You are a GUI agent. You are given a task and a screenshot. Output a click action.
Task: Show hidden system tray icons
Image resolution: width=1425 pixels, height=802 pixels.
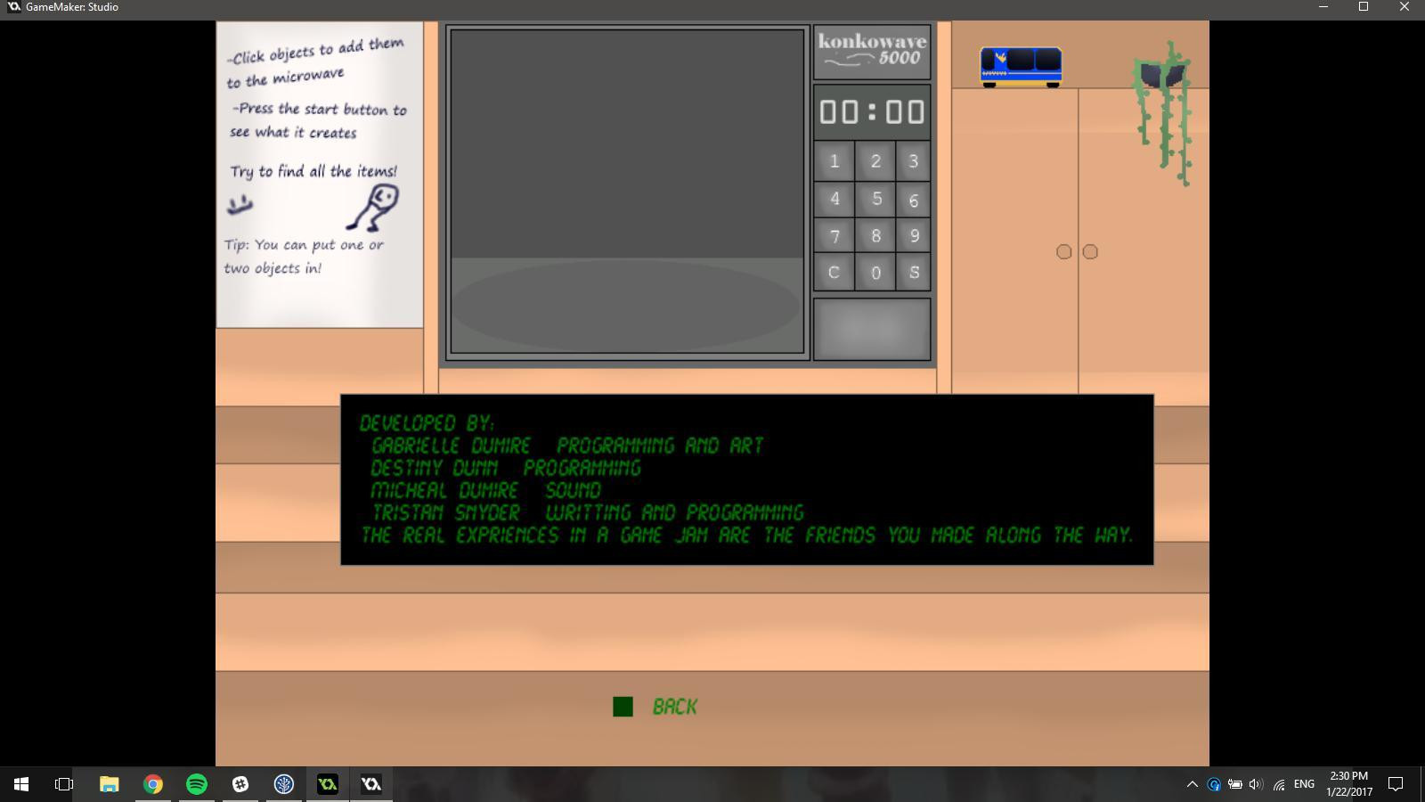tap(1192, 784)
